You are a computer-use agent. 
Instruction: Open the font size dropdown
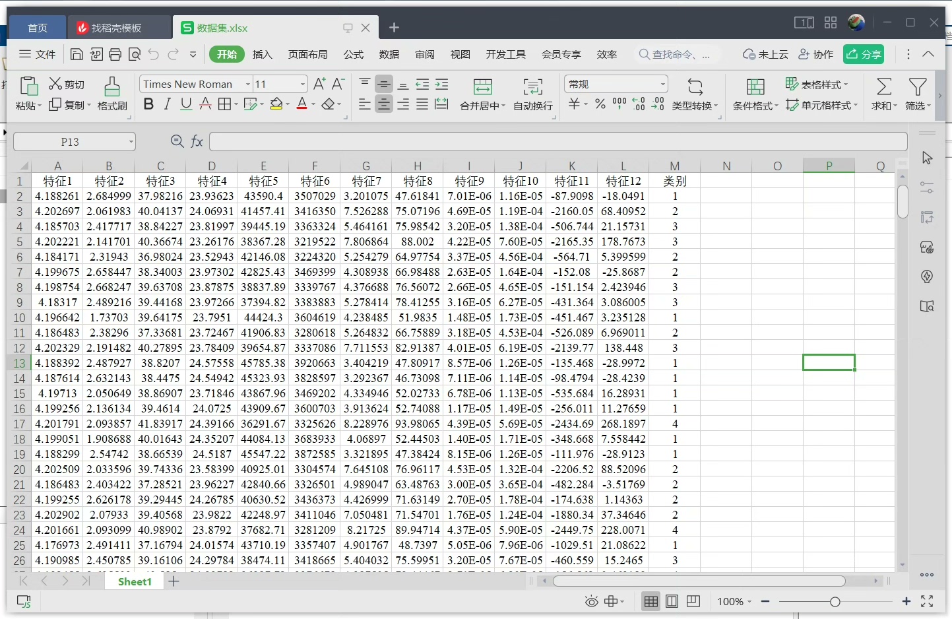tap(303, 84)
